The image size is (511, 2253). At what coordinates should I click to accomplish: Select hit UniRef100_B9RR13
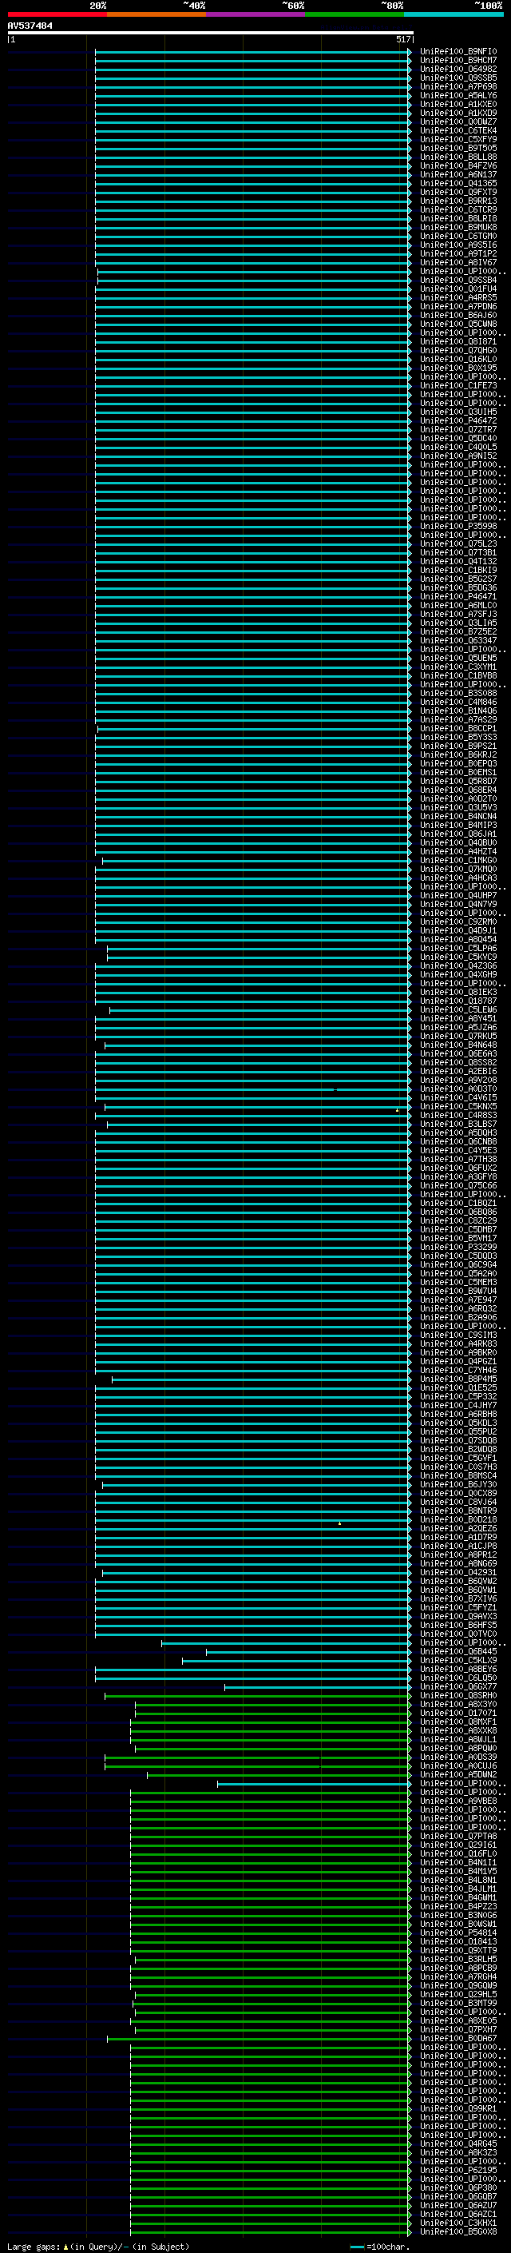tap(458, 201)
